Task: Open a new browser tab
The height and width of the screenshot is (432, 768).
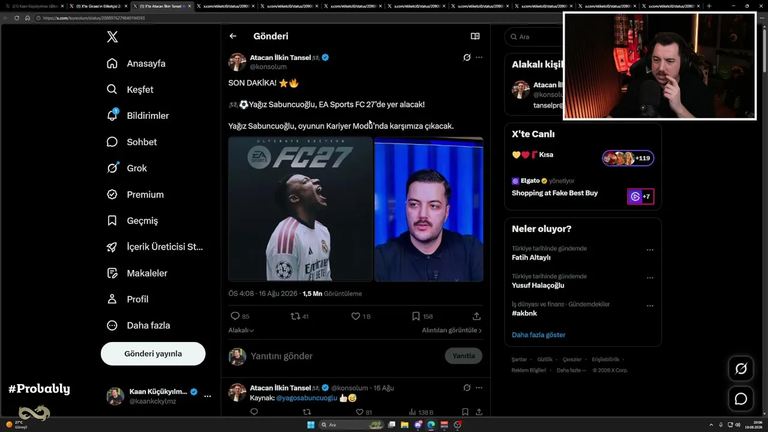Action: 709,6
